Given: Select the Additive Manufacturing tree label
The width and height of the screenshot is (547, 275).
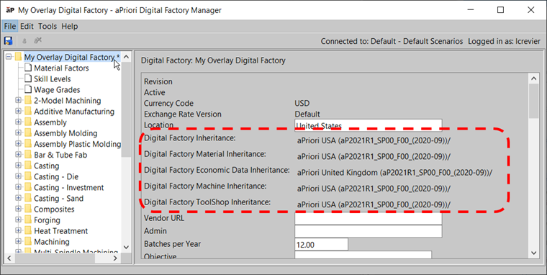Looking at the screenshot, I should tap(74, 112).
